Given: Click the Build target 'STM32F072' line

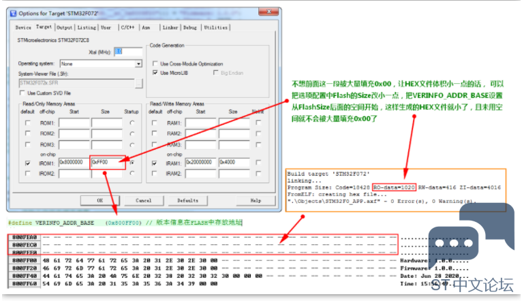Looking at the screenshot, I should point(328,174).
